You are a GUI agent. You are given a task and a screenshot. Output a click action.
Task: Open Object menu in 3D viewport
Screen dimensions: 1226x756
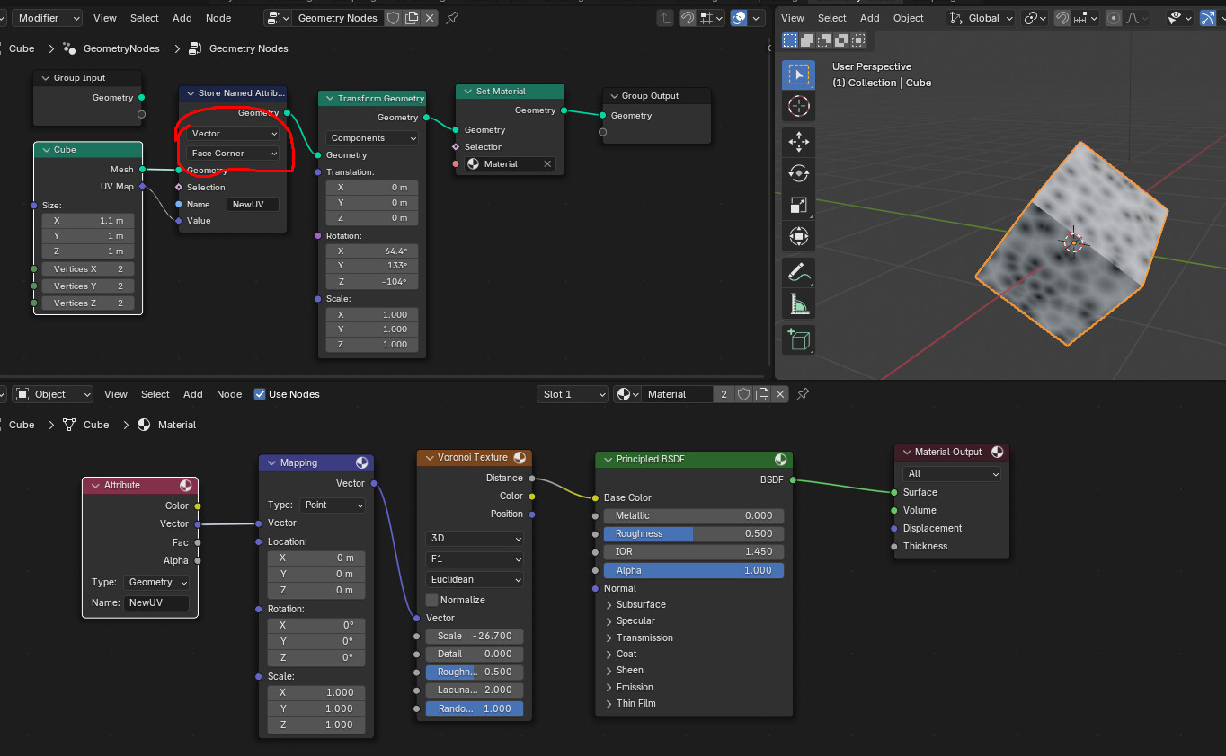point(908,18)
